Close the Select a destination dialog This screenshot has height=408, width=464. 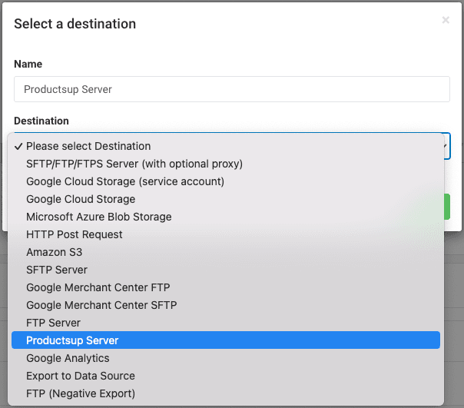pyautogui.click(x=446, y=21)
